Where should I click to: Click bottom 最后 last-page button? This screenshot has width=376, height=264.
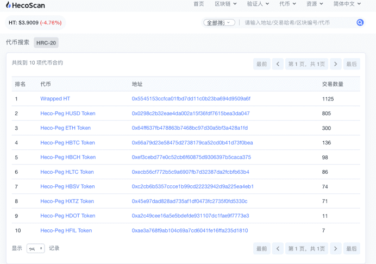pyautogui.click(x=352, y=249)
